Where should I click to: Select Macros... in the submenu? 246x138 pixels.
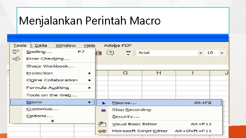159,103
